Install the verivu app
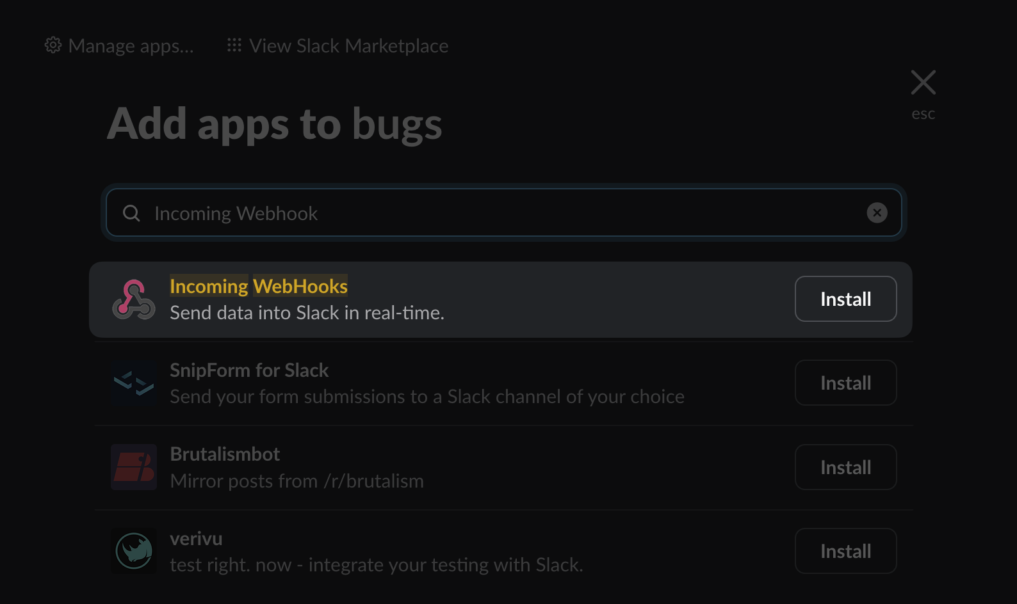The height and width of the screenshot is (604, 1017). pos(845,551)
